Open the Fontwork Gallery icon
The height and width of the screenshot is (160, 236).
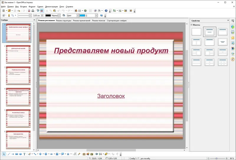coord(84,154)
